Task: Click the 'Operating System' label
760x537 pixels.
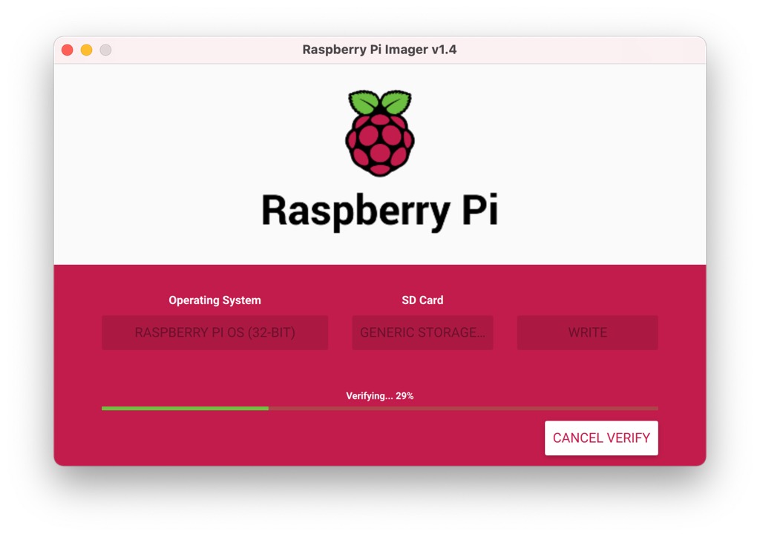Action: point(214,300)
